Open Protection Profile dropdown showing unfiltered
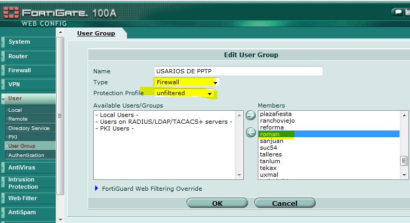410x223 pixels. point(184,93)
